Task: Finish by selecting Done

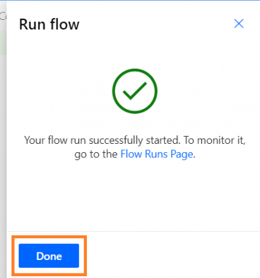Action: click(49, 256)
